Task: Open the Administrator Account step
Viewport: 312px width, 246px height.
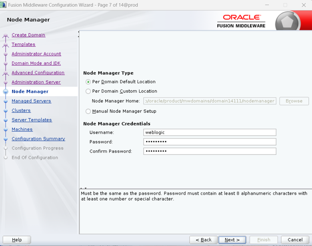Action: (x=36, y=54)
